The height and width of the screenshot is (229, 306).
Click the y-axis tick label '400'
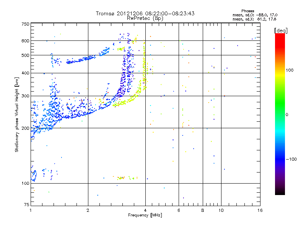25,73
